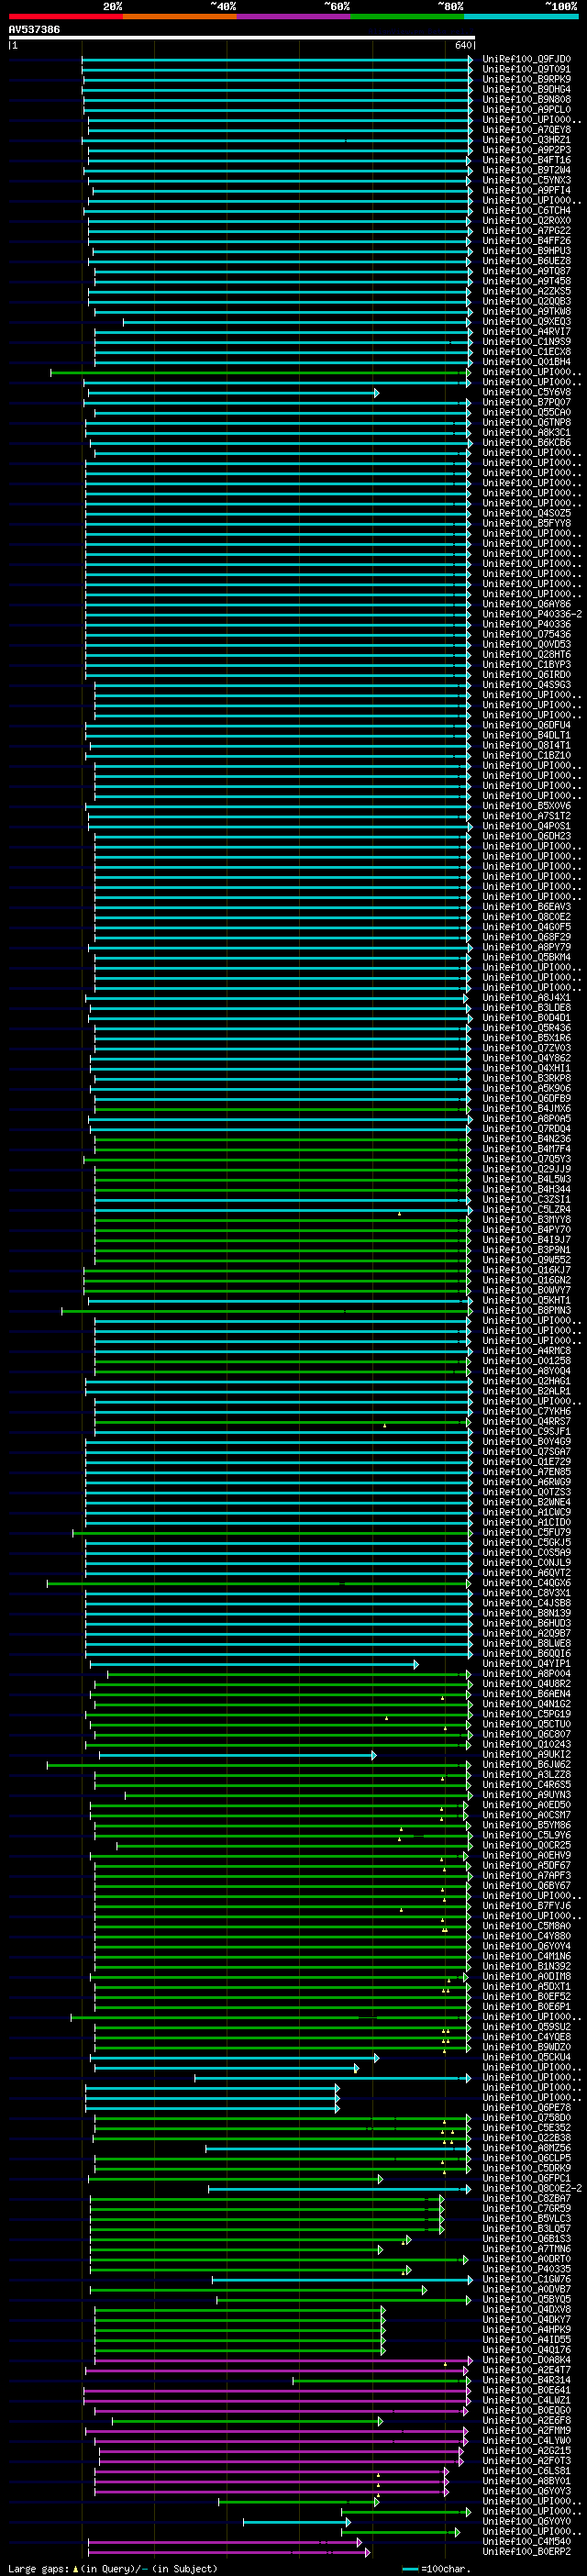587x2576 pixels.
Task: Click the UniRef100_Q3HRZ1 hit
Action: point(527,140)
